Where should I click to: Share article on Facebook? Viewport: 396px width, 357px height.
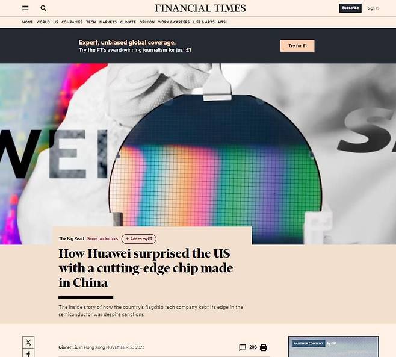(x=28, y=353)
